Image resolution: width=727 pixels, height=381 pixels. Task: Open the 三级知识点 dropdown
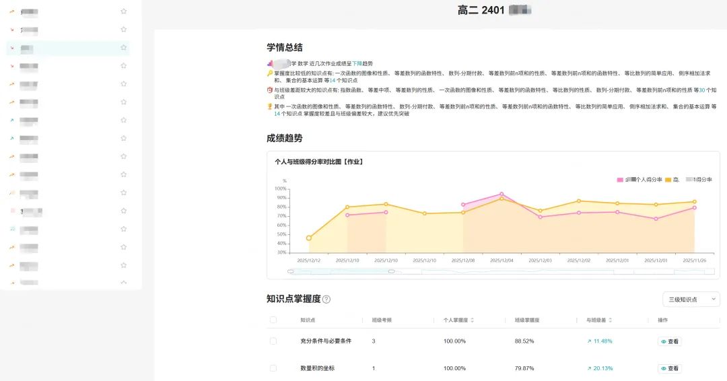coord(691,300)
